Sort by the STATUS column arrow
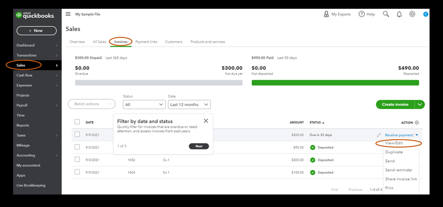Viewport: 443px width, 207px height. [323, 123]
